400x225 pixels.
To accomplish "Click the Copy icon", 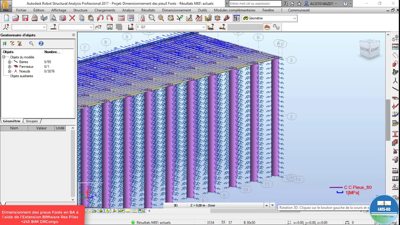I will (82, 18).
